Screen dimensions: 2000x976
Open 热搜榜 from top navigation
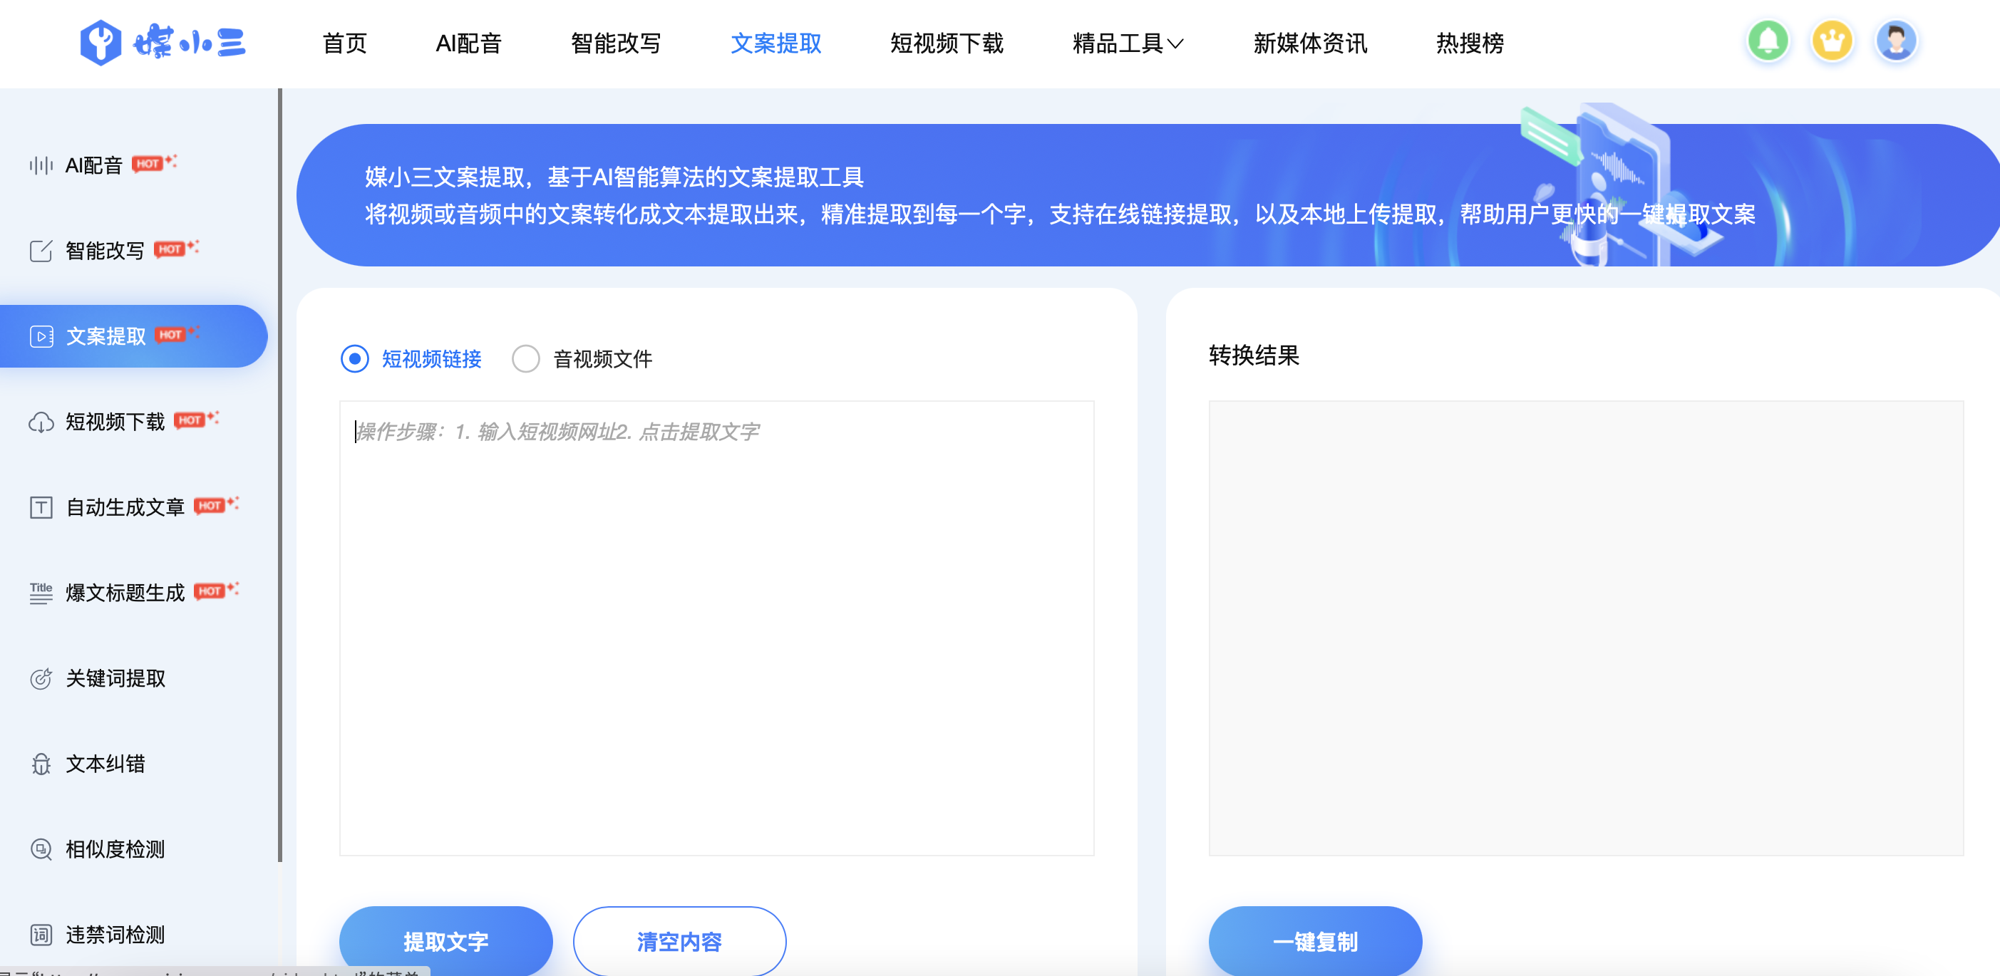[1470, 43]
